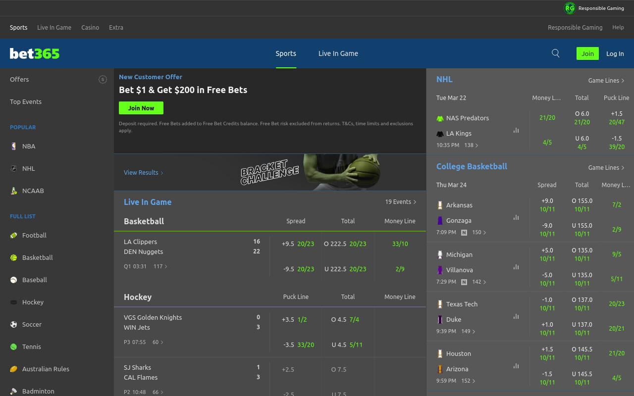The image size is (634, 396).
Task: Switch to Sports tab in blue header
Action: 286,53
